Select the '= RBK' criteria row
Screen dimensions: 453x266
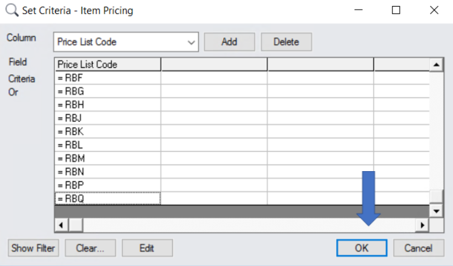click(x=108, y=131)
